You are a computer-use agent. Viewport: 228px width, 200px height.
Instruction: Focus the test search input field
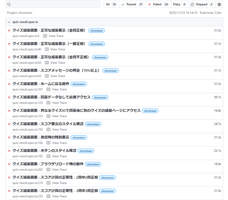point(54,5)
